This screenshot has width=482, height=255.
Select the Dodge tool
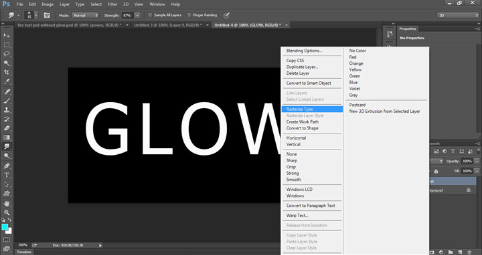coord(7,156)
